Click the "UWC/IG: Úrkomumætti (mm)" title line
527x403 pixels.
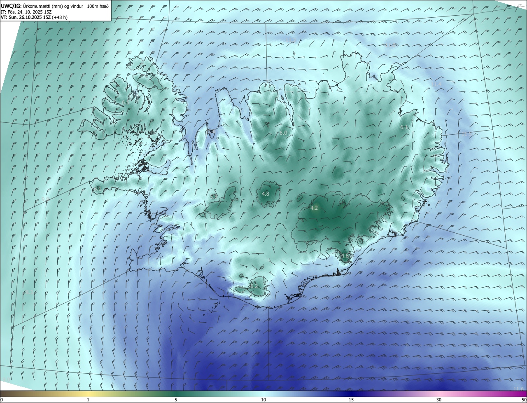pyautogui.click(x=55, y=6)
